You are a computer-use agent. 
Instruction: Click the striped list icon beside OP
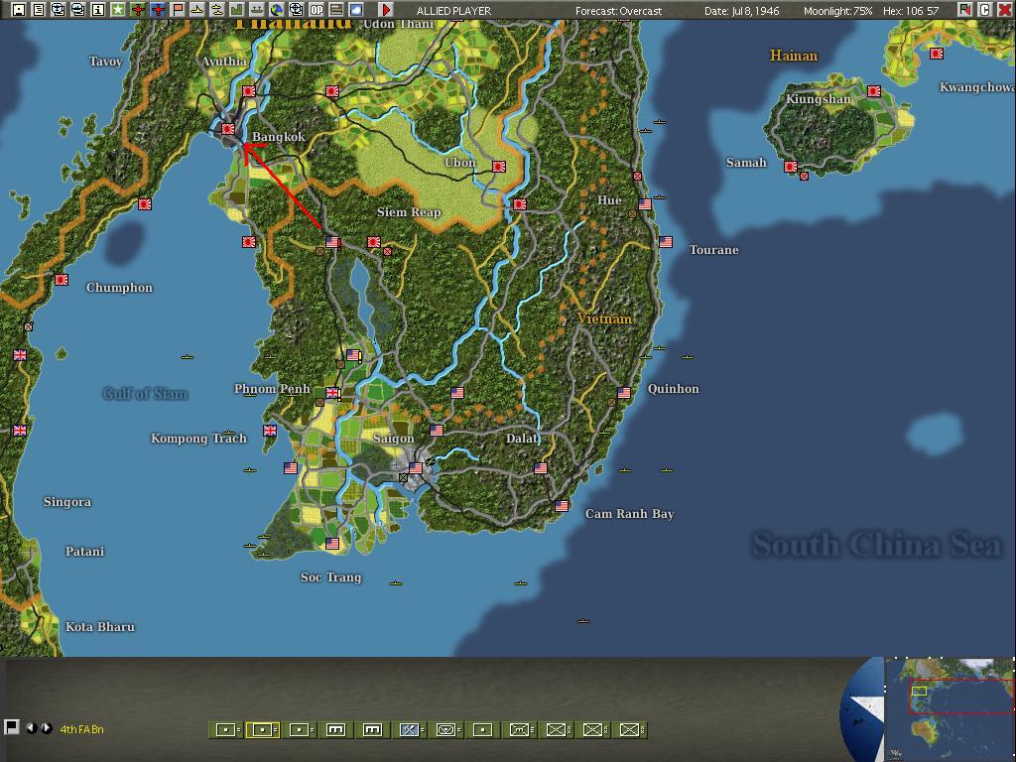point(335,9)
